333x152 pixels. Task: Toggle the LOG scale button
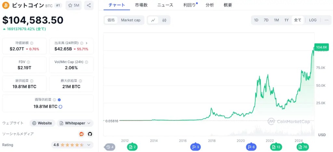click(313, 20)
